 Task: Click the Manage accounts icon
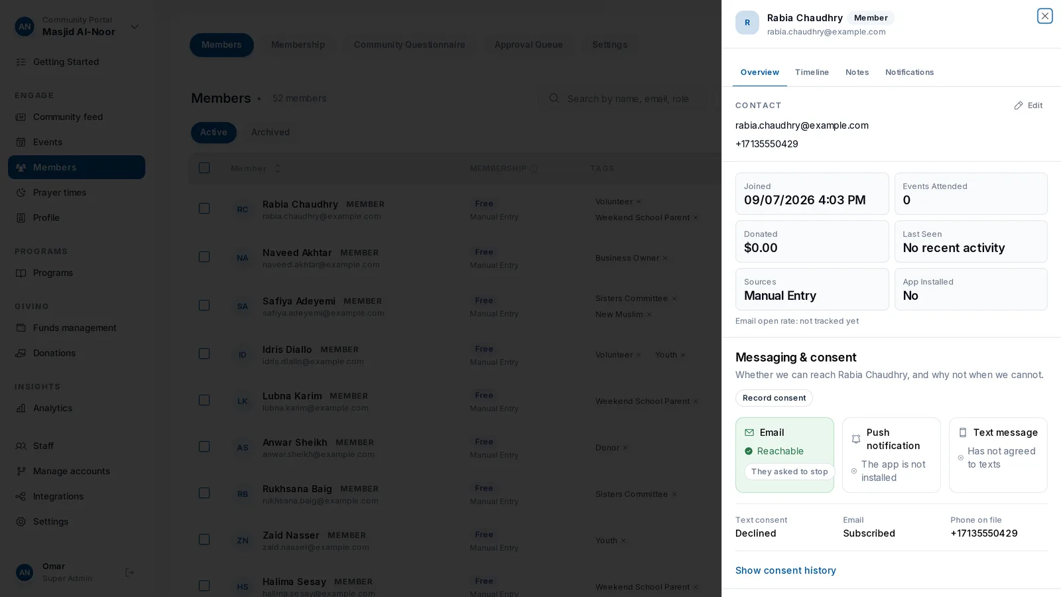(x=21, y=471)
